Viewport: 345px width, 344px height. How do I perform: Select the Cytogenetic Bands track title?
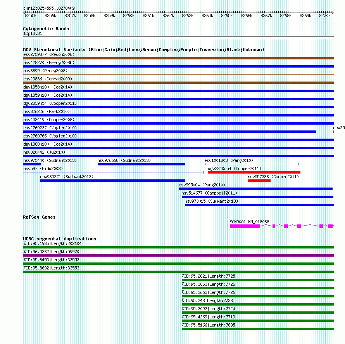point(46,29)
